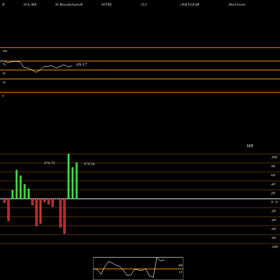The height and width of the screenshot is (280, 280).
Task: Open the mini line chart thumbnail
Action: (x=138, y=268)
